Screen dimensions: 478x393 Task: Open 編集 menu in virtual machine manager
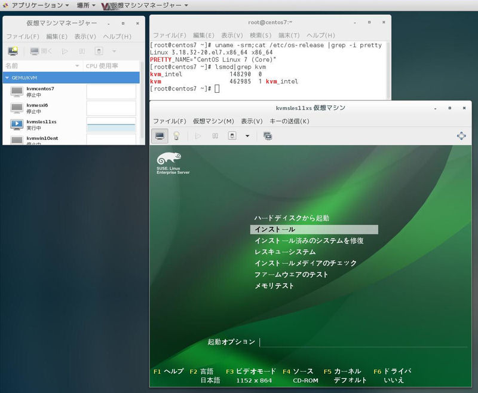tap(57, 36)
